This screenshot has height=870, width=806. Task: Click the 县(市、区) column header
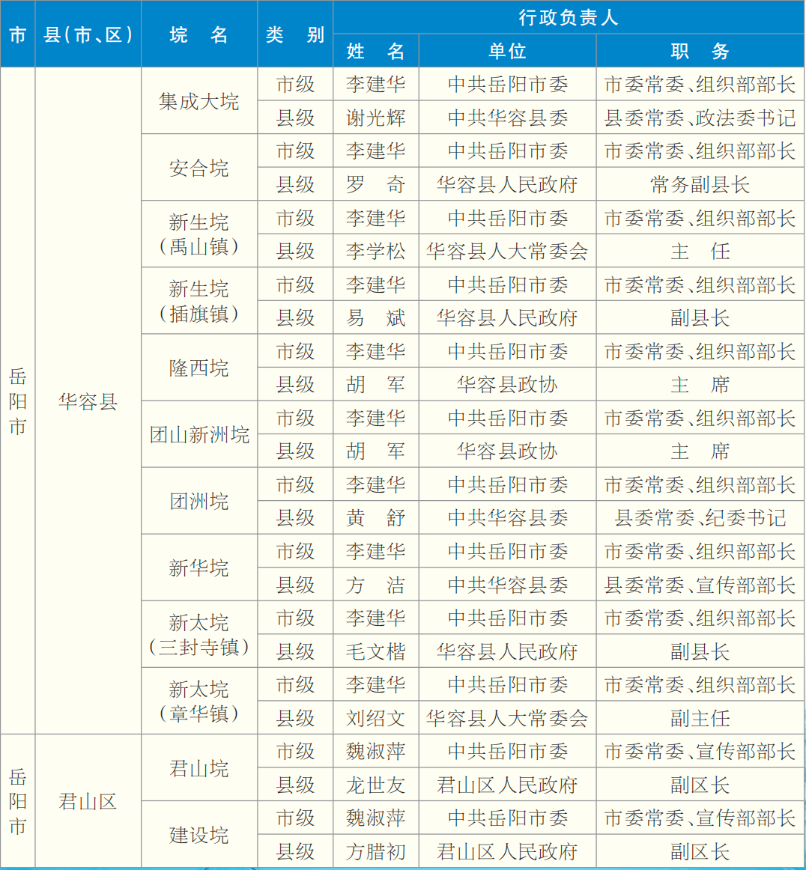[88, 34]
